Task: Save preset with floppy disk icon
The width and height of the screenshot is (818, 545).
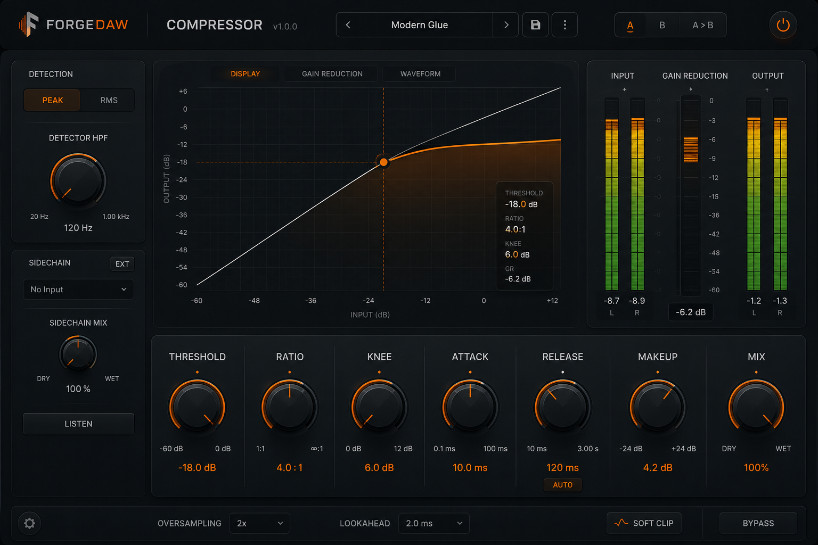Action: coord(536,25)
